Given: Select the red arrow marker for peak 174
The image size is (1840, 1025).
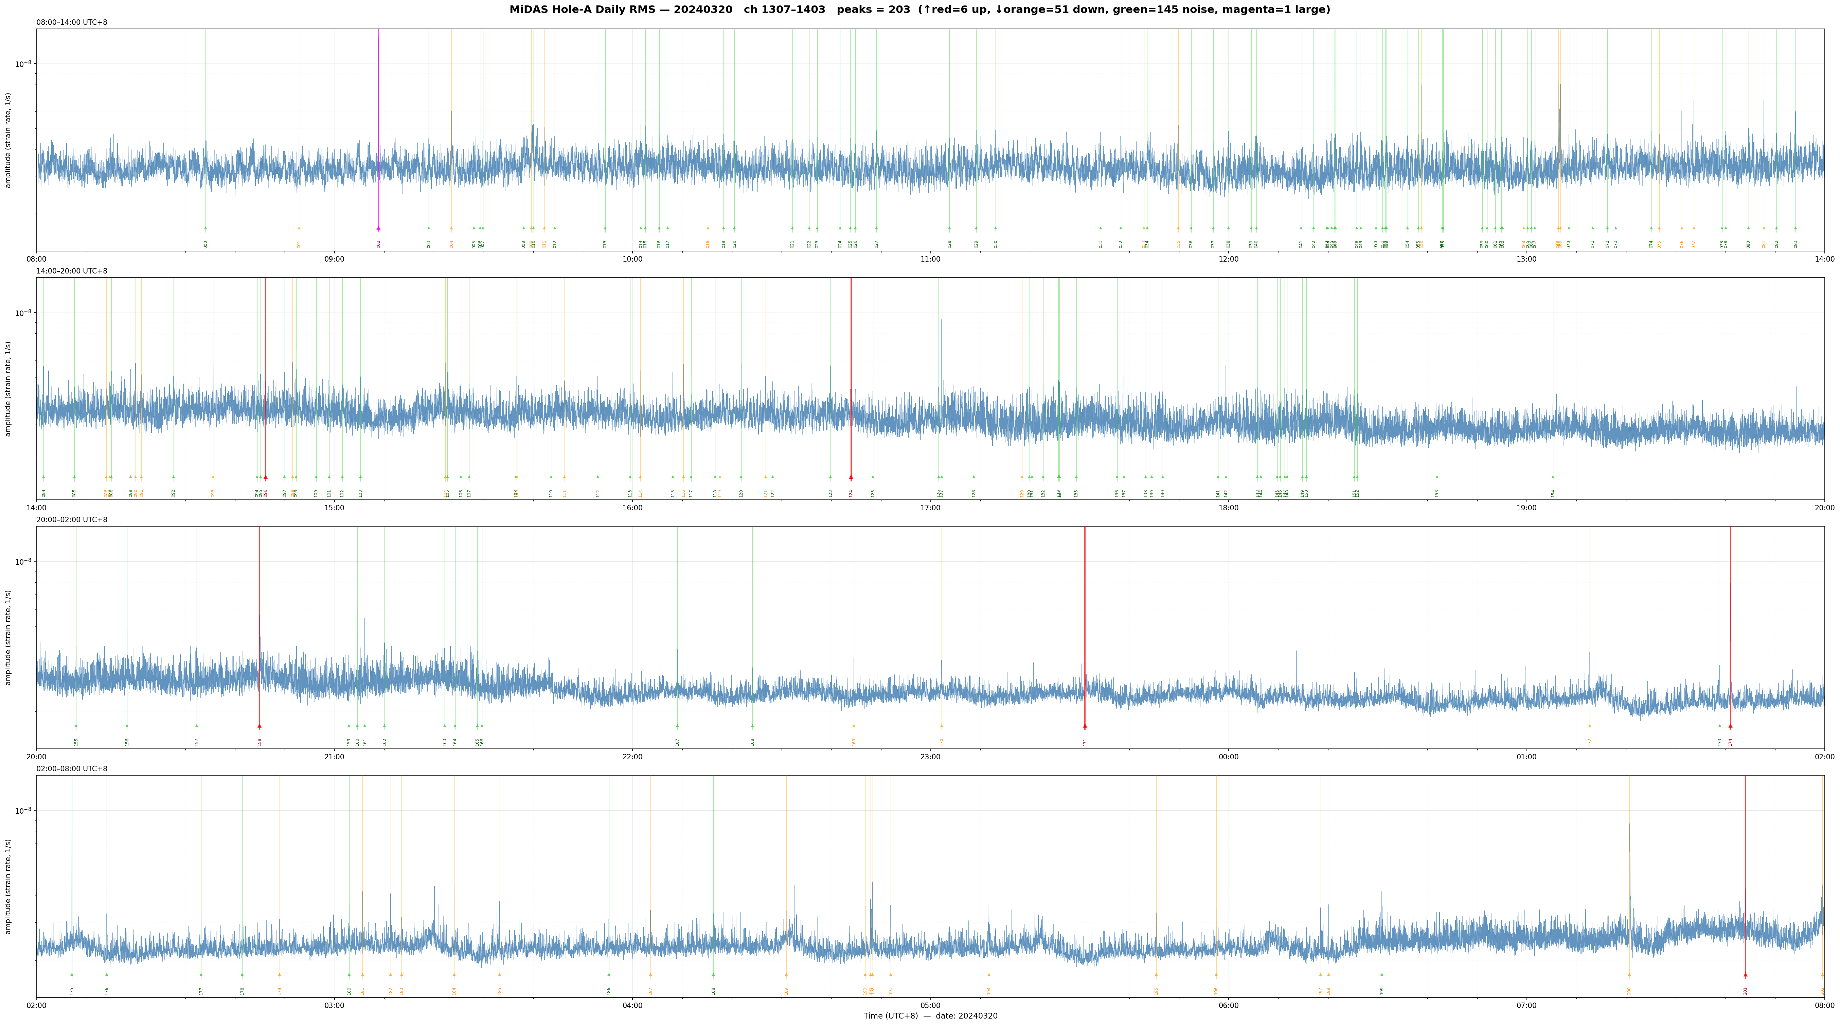Looking at the screenshot, I should [1730, 726].
